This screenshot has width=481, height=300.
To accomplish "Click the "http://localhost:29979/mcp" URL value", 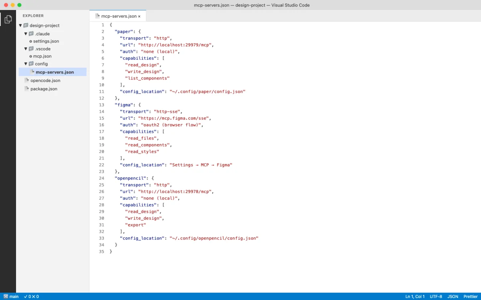I will pos(176,45).
